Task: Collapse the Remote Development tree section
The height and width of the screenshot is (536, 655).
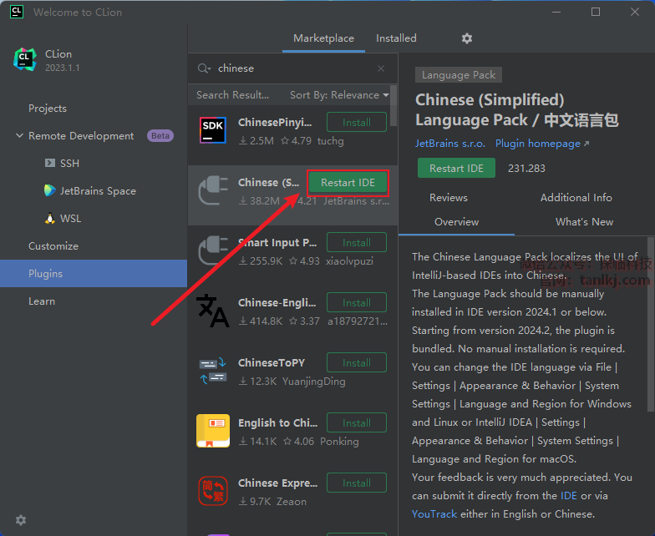Action: coord(19,136)
